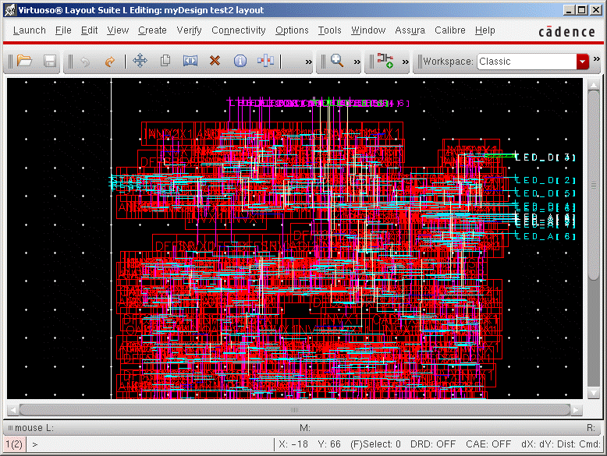Click the LED_D[3] pin label
Viewport: 607px width, 456px height.
click(x=545, y=157)
